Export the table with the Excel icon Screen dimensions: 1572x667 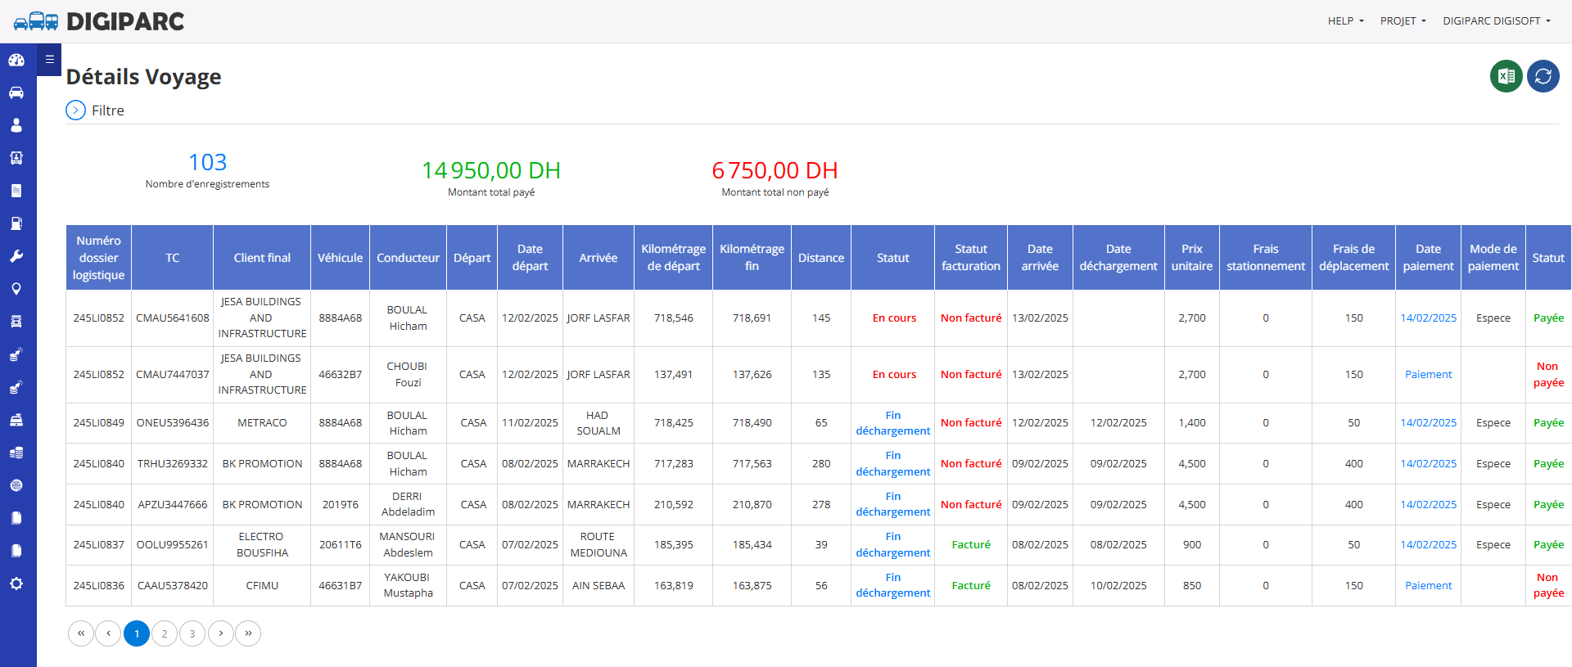tap(1506, 76)
